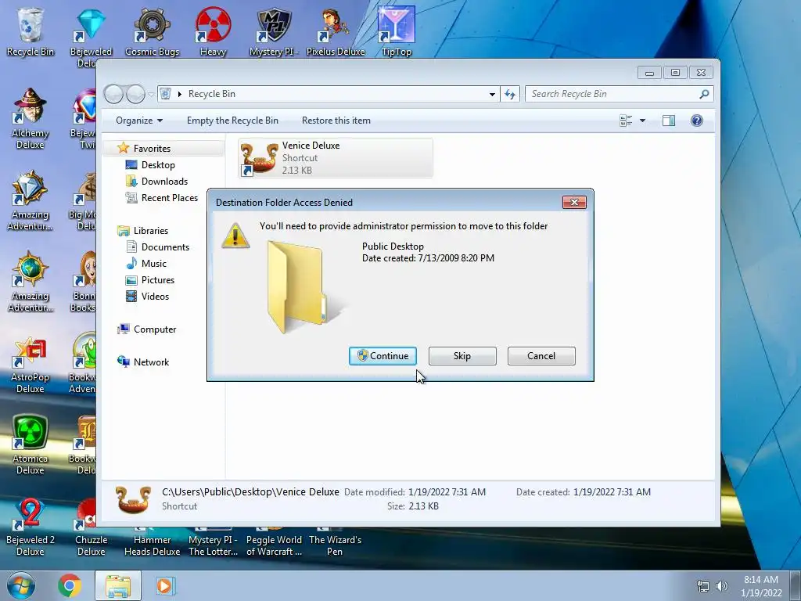Screen dimensions: 801x601
Task: Select The Wizard's Pen desktop label
Action: 335,545
